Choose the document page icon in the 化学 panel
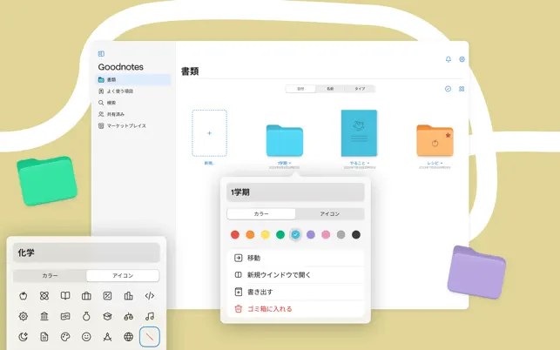The width and height of the screenshot is (560, 350). pyautogui.click(x=44, y=336)
